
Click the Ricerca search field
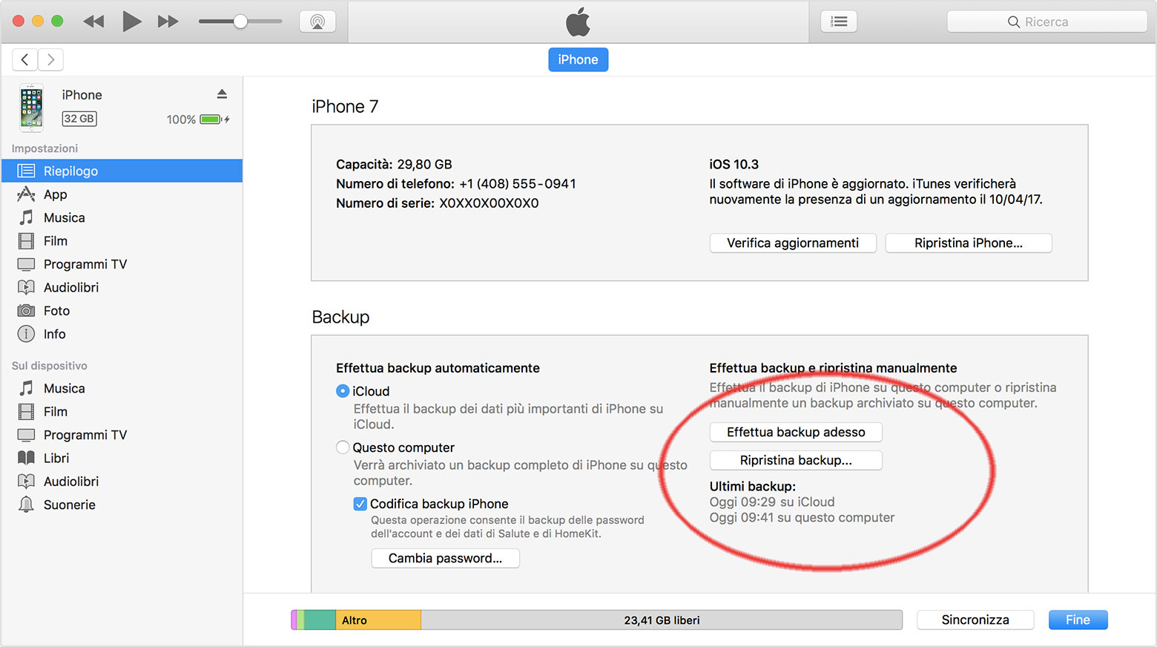1046,22
